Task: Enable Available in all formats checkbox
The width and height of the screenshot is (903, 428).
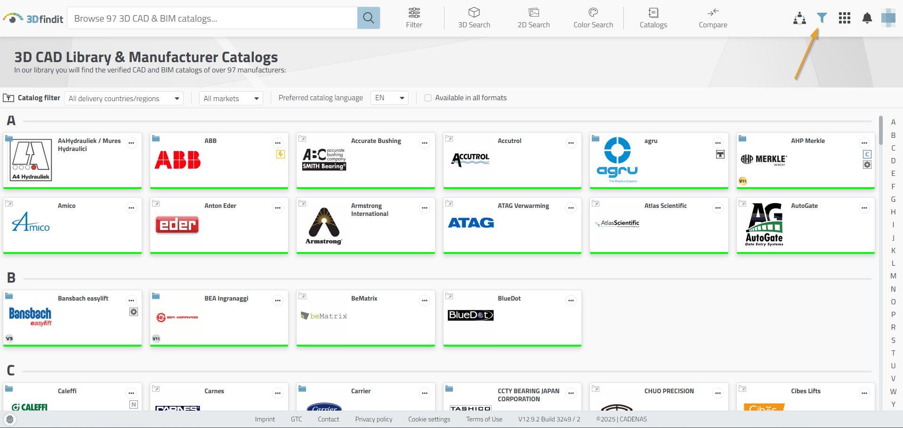Action: (427, 98)
